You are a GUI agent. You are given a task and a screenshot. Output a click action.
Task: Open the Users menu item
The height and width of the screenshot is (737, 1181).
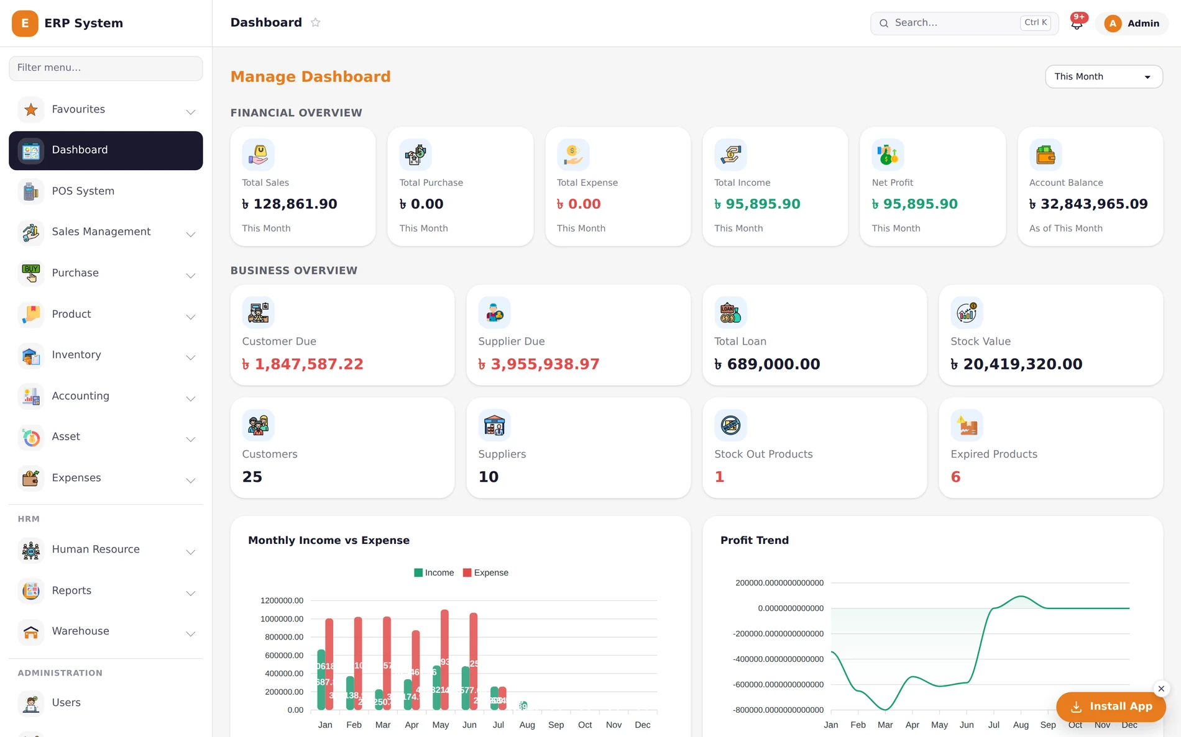tap(106, 703)
